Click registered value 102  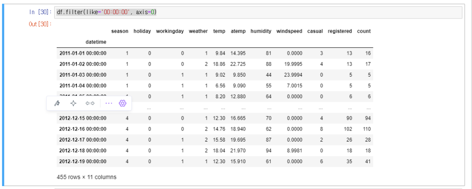tap(348, 129)
